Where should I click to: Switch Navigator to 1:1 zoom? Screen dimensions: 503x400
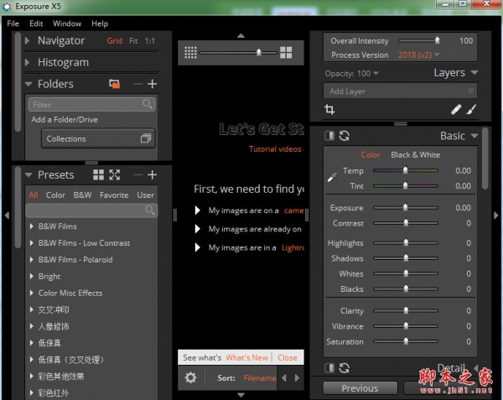coord(149,41)
